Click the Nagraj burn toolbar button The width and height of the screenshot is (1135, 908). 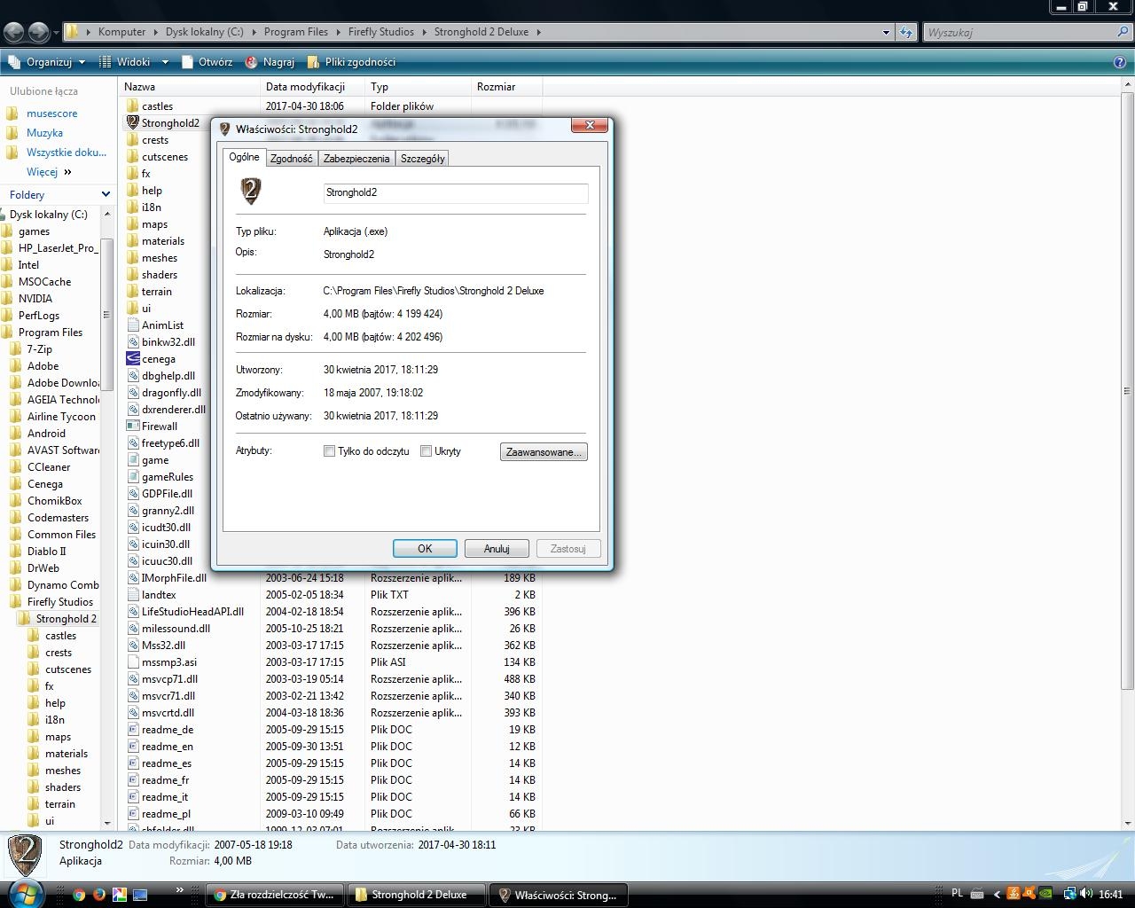tap(270, 62)
